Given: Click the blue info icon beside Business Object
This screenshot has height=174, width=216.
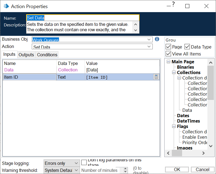Looking at the screenshot, I should (x=157, y=39).
